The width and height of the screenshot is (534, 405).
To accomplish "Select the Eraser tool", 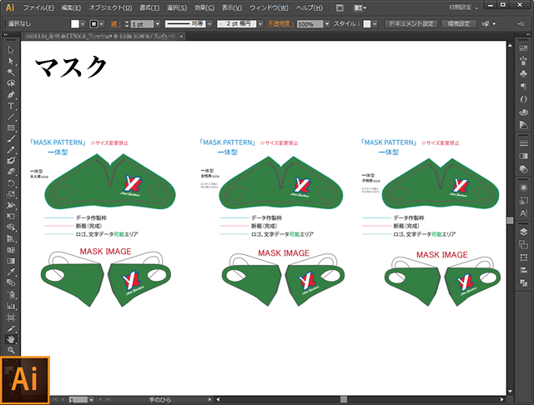I will click(x=11, y=172).
